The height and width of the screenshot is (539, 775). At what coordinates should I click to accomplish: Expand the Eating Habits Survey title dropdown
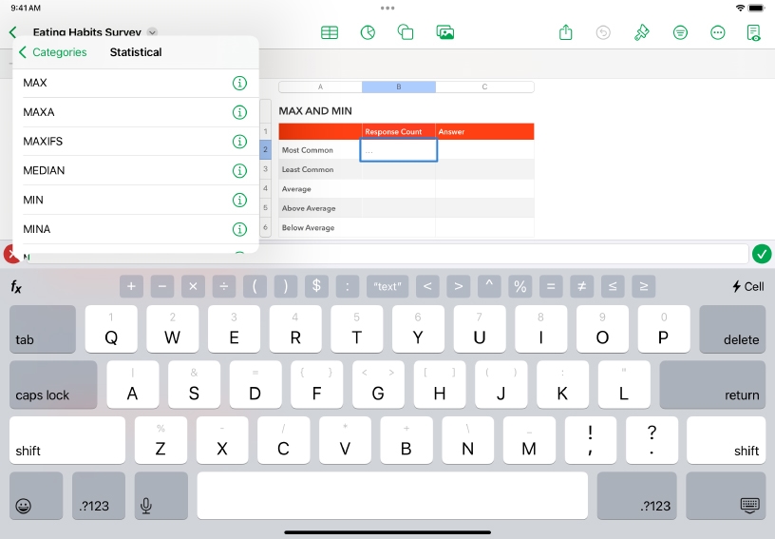[153, 32]
